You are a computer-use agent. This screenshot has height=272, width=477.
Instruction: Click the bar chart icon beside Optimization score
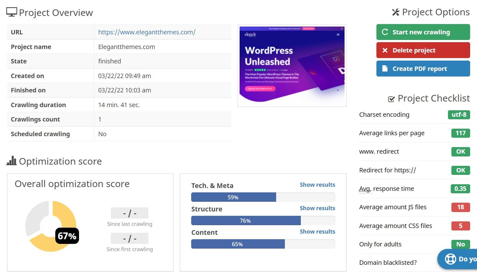click(12, 161)
